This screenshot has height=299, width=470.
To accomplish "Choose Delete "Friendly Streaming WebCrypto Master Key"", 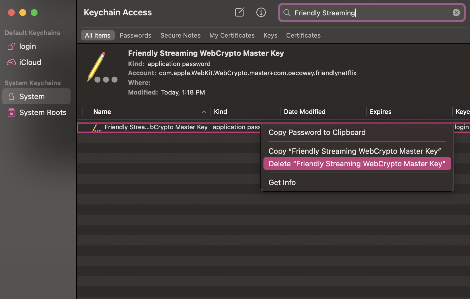I will click(x=357, y=164).
